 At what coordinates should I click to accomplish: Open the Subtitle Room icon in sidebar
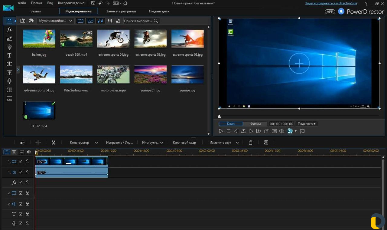(x=9, y=99)
